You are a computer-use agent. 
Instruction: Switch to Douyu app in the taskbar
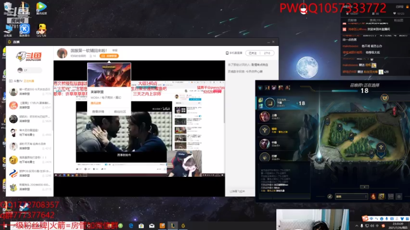click(183, 225)
